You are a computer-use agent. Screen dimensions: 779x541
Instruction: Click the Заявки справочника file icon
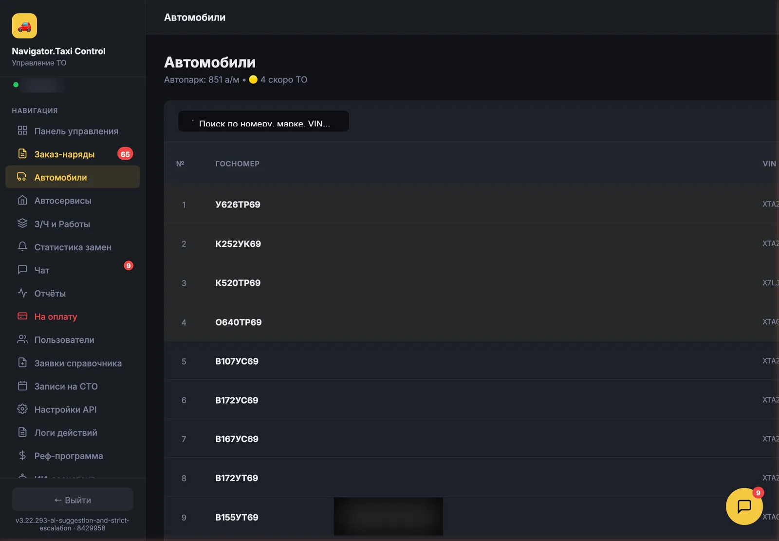[22, 363]
